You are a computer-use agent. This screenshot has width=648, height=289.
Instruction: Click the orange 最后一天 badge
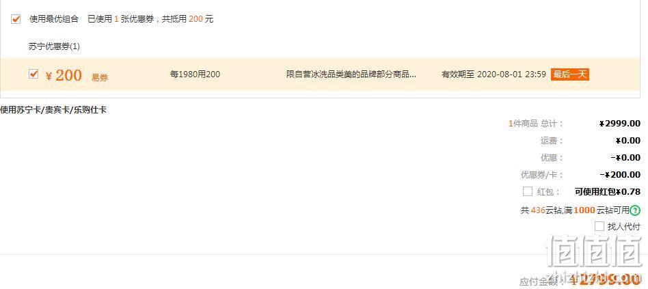click(x=570, y=74)
